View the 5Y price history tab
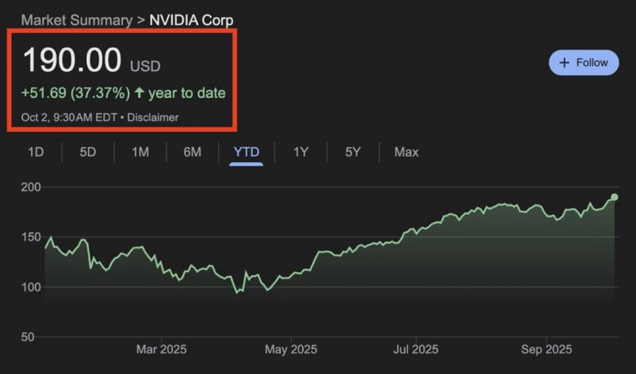 tap(353, 152)
